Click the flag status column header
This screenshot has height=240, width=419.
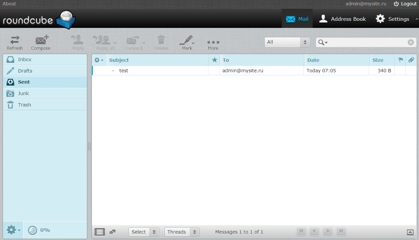point(401,60)
